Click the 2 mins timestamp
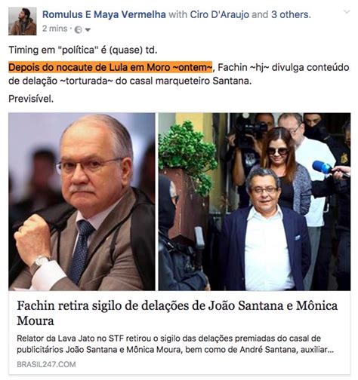 tap(54, 29)
